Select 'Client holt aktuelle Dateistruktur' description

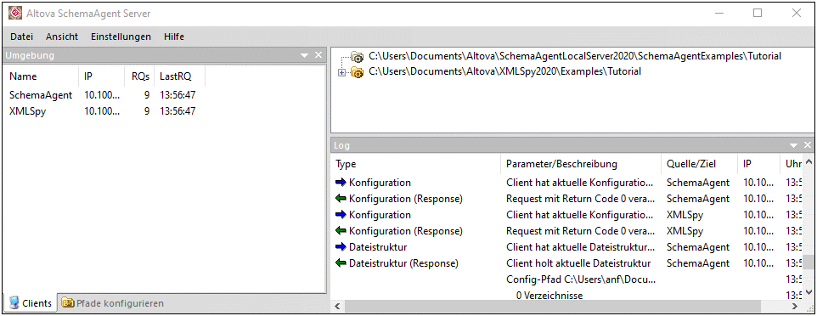pyautogui.click(x=578, y=263)
